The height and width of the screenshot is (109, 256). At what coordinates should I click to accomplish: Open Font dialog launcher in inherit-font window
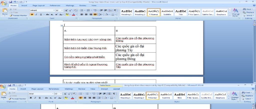tap(76, 18)
